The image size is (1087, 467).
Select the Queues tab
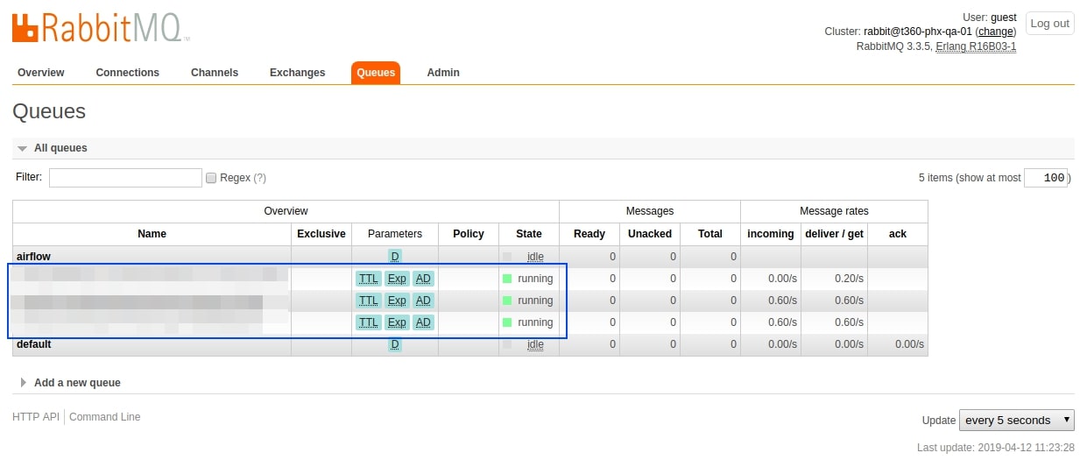pyautogui.click(x=376, y=73)
